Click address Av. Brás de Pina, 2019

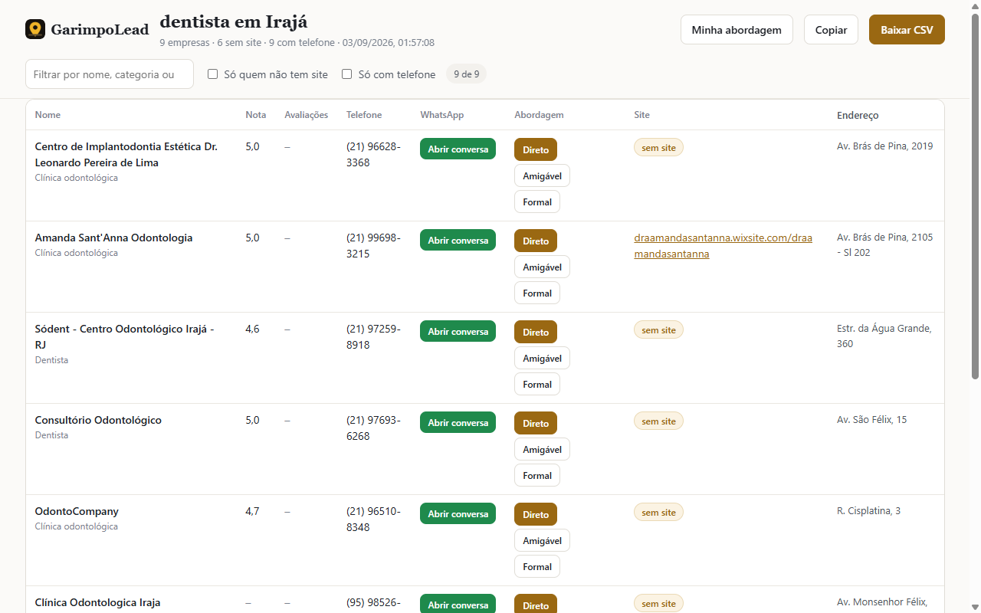(x=885, y=146)
